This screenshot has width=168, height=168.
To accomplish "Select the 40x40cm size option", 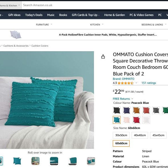I will tap(140, 135).
